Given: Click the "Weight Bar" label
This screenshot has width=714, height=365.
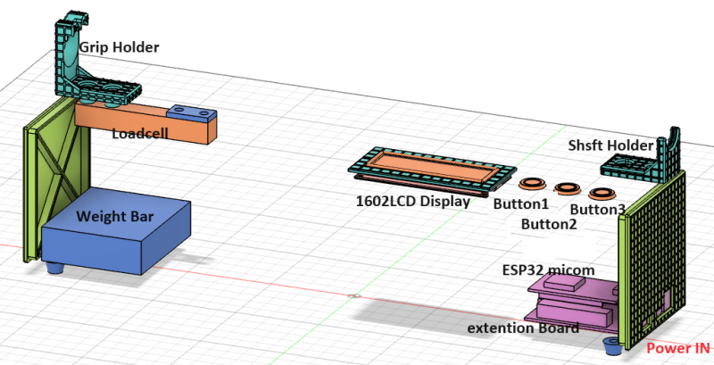Looking at the screenshot, I should coord(115,216).
